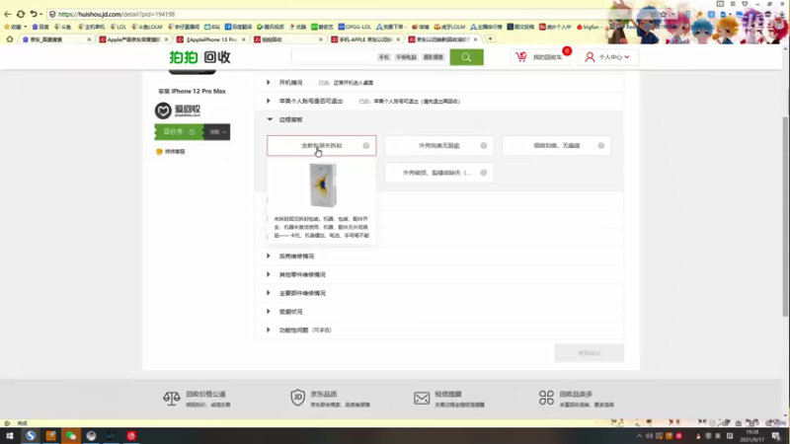Click the vertical page scrollbar thumb
The height and width of the screenshot is (444, 790).
[x=785, y=216]
